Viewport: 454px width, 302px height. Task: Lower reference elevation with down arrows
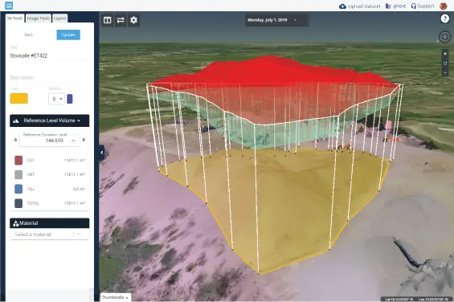[x=84, y=140]
